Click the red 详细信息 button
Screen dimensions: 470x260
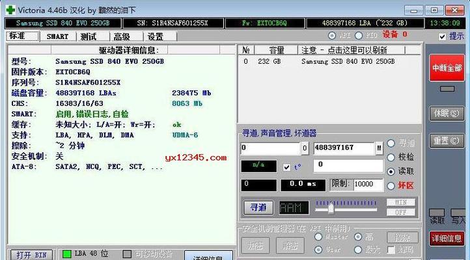(x=447, y=239)
